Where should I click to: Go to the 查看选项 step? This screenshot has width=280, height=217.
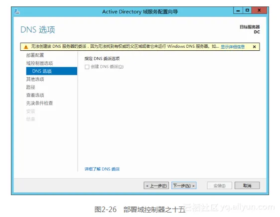[35, 95]
